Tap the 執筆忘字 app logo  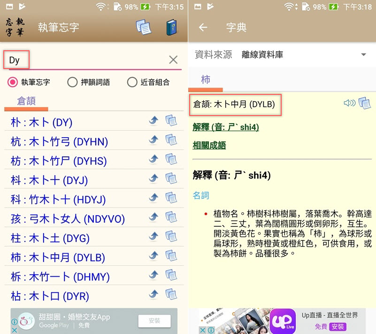click(15, 27)
